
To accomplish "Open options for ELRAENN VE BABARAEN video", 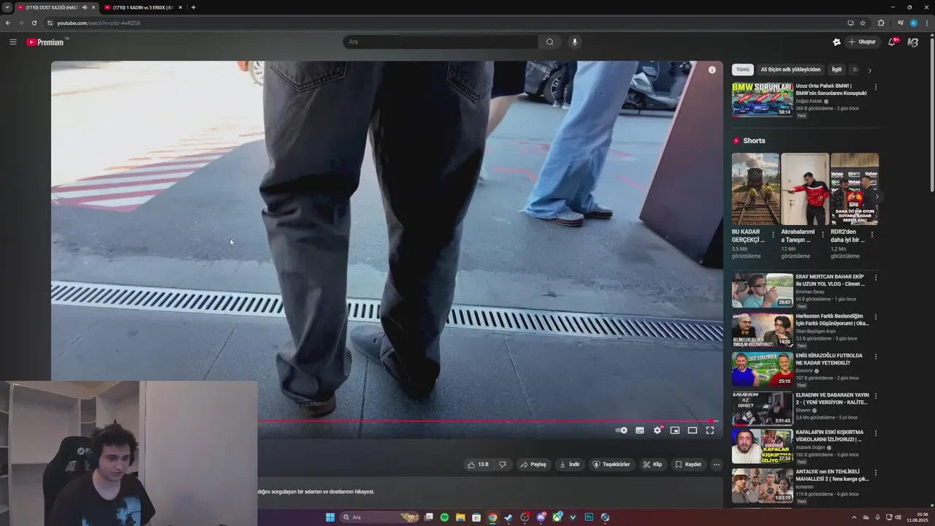I will [876, 396].
